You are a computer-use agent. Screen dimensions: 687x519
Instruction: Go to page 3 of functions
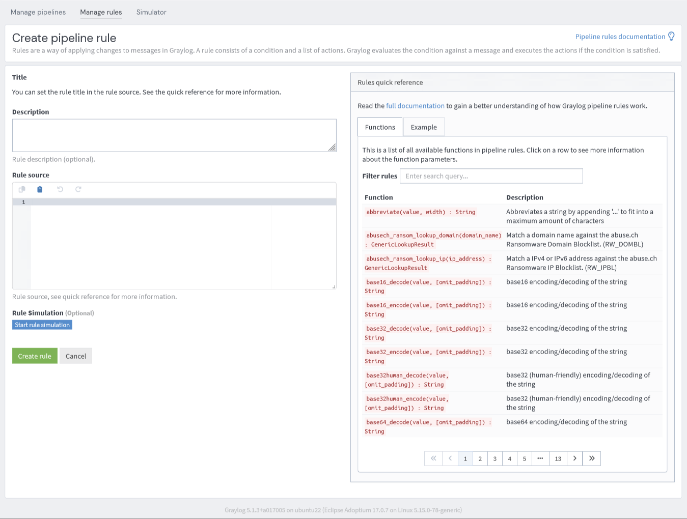(495, 458)
